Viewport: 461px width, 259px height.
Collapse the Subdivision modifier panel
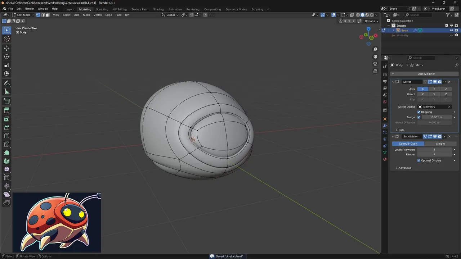(393, 136)
